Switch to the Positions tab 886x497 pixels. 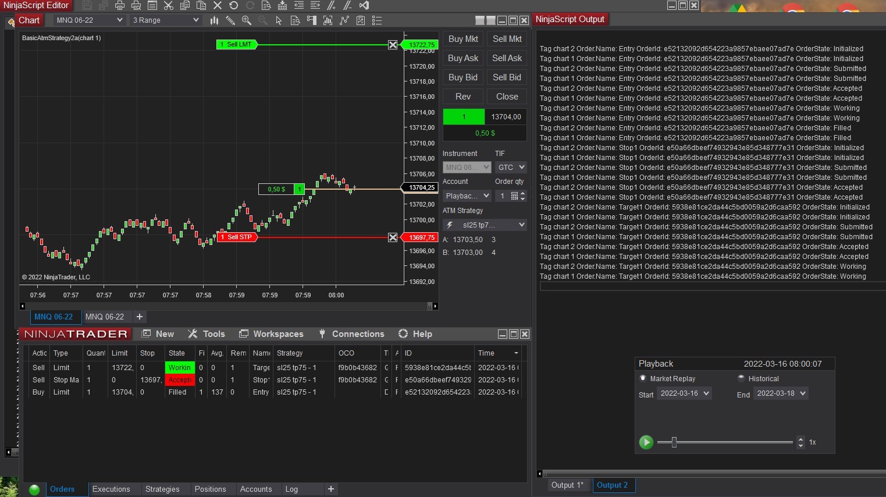210,489
